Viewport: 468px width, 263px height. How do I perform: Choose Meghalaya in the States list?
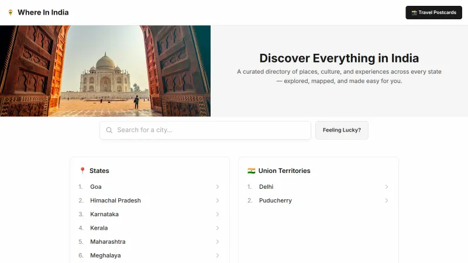105,255
